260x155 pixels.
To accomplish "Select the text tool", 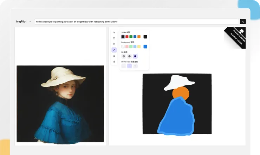I will click(x=114, y=56).
